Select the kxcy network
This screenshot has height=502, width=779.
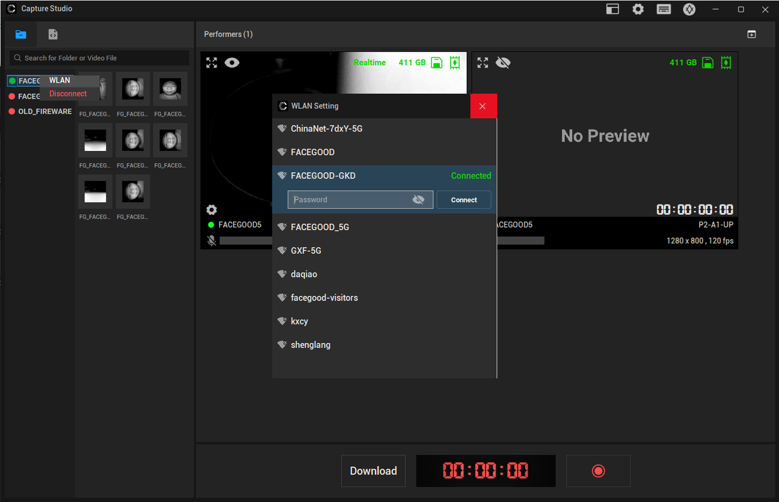pos(385,321)
